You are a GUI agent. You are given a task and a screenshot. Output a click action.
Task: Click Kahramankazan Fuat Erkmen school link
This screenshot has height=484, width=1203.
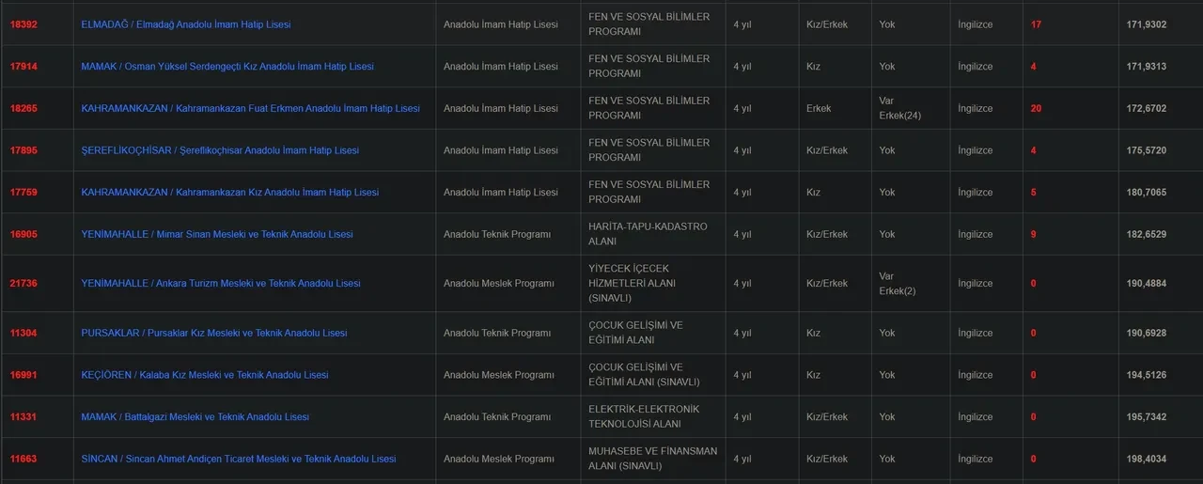pyautogui.click(x=250, y=108)
